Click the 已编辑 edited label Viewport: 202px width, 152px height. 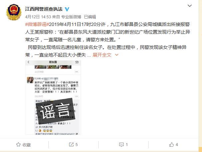[90, 17]
